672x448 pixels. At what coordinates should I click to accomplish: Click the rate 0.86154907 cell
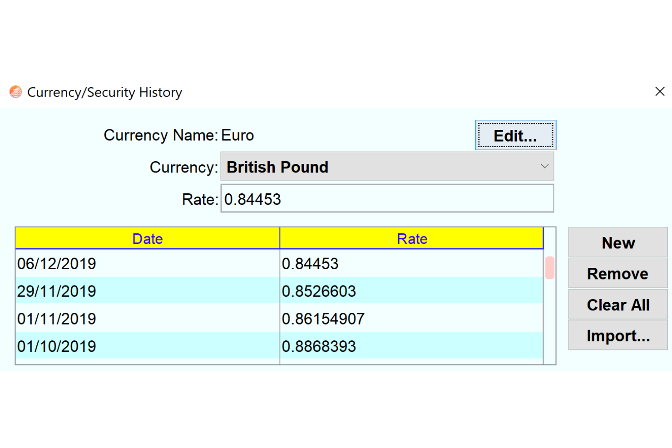(322, 319)
